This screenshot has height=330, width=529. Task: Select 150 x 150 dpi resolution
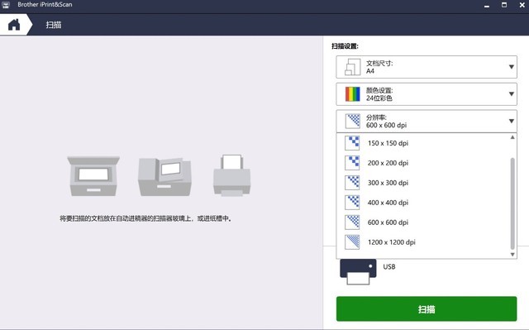[424, 143]
